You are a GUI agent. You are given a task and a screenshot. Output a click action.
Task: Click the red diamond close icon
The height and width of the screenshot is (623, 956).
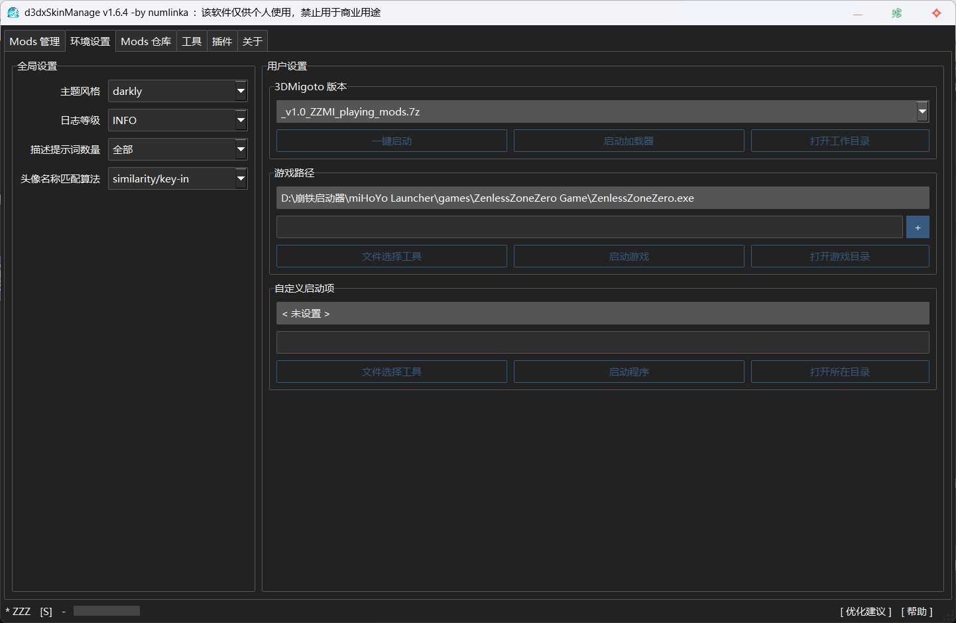tap(936, 13)
